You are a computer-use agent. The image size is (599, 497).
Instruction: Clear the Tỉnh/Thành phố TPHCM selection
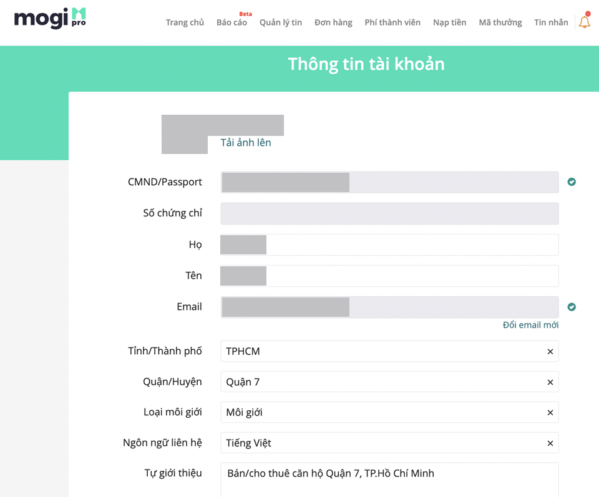tap(550, 352)
